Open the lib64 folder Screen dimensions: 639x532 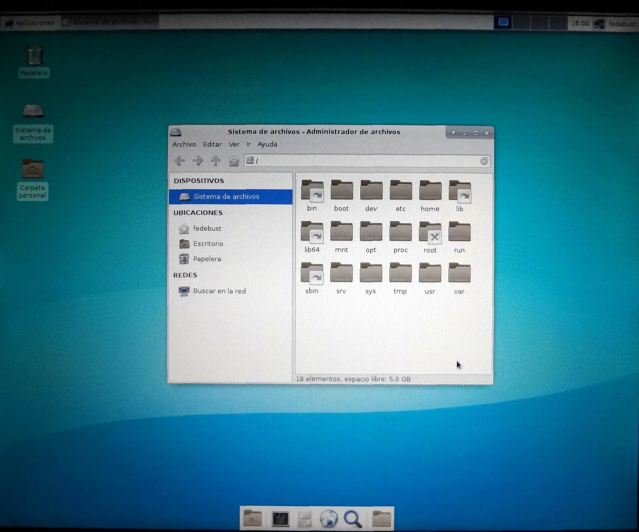tap(312, 237)
